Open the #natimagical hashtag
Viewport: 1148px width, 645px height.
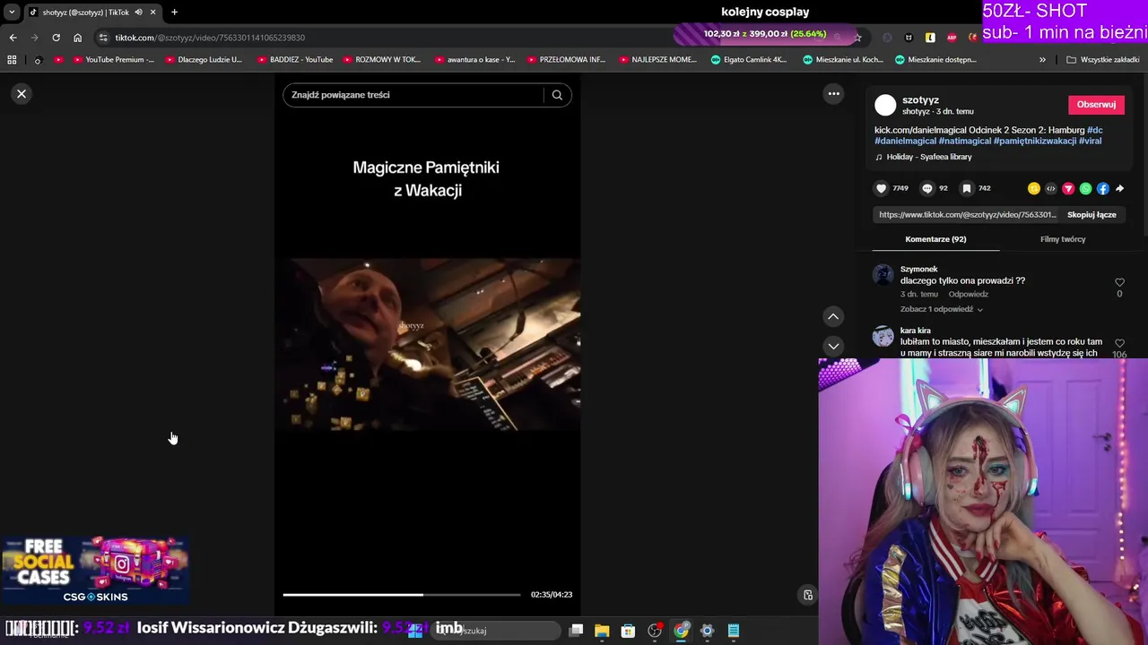coord(964,141)
